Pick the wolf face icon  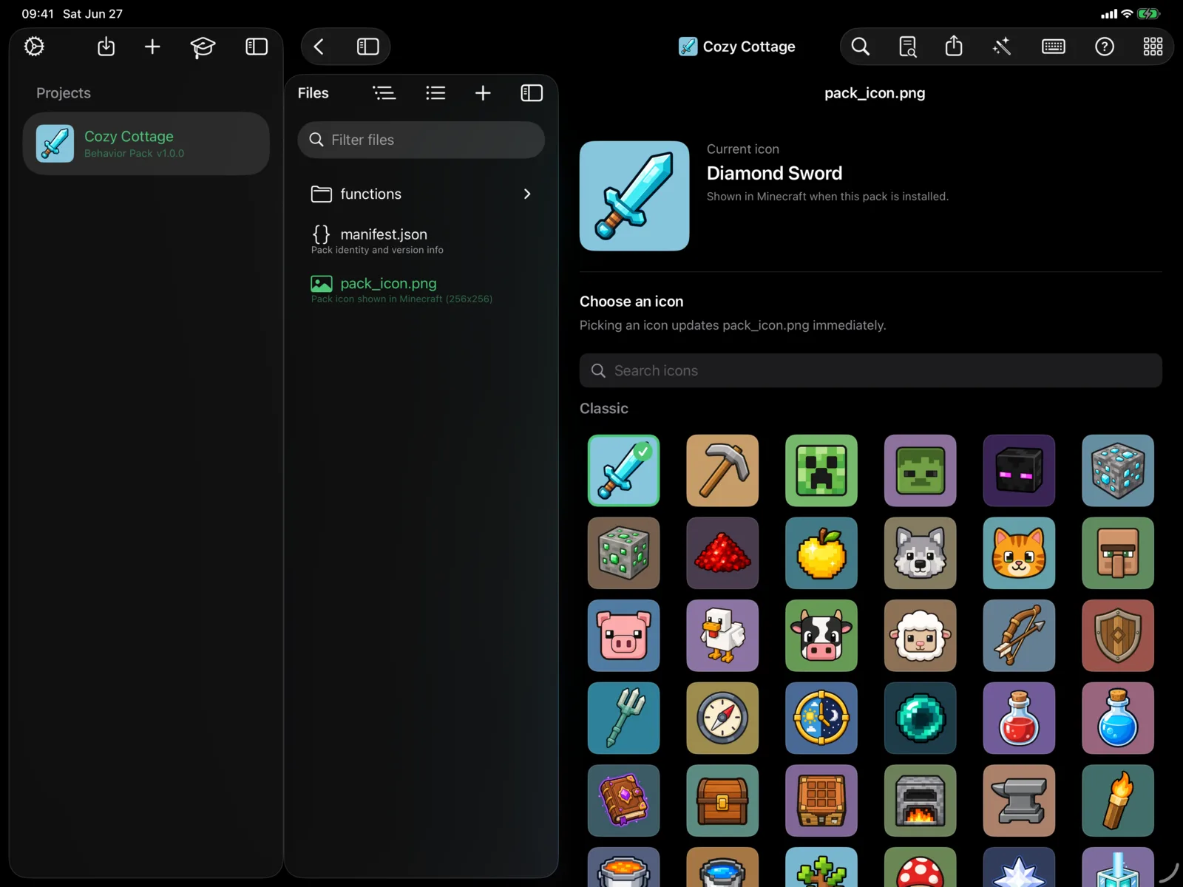pyautogui.click(x=921, y=553)
